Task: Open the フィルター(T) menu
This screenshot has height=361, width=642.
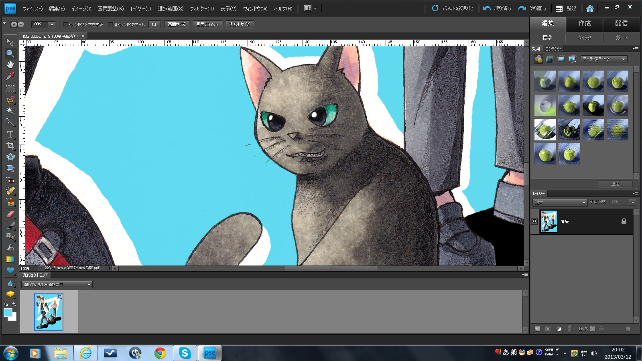Action: [202, 8]
